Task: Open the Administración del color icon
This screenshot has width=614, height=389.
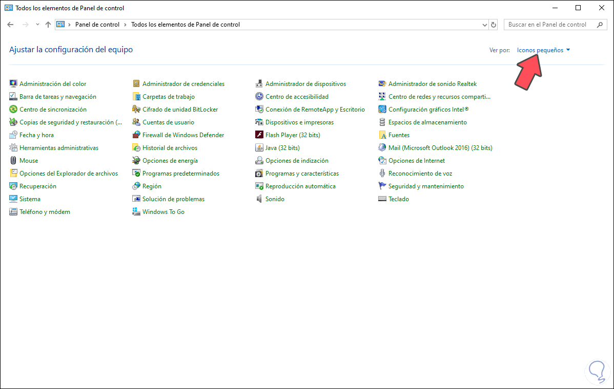Action: point(13,83)
